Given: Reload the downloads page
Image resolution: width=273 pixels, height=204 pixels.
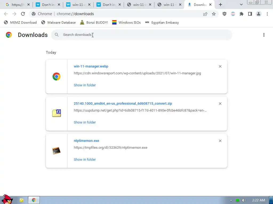Looking at the screenshot, I should (x=23, y=14).
